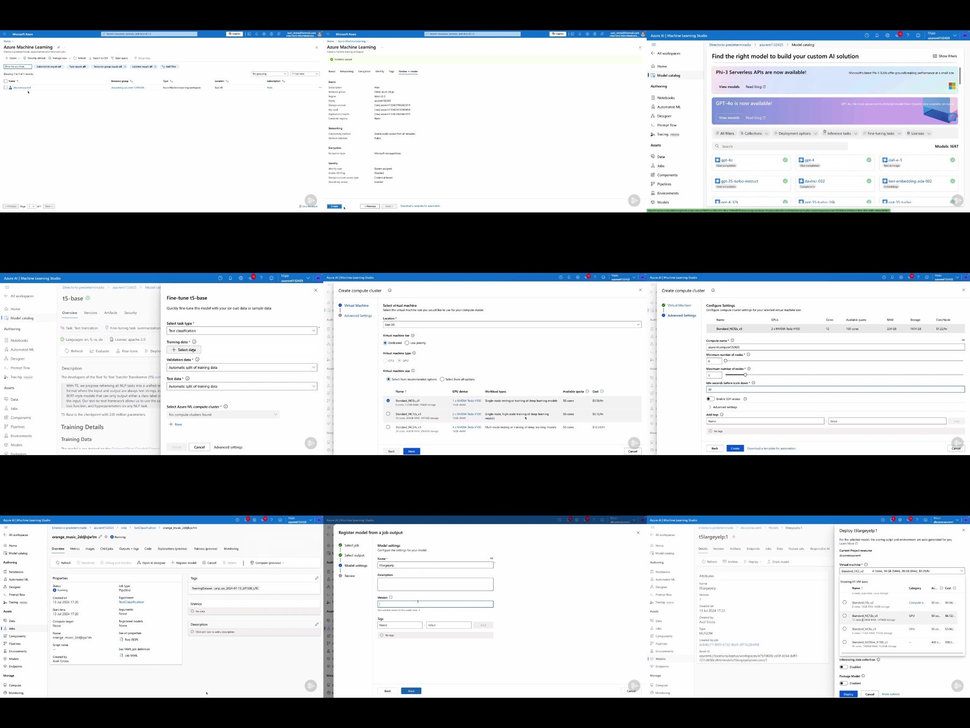The width and height of the screenshot is (970, 728).
Task: Click Components icon in Model catalog sidebar
Action: 653,175
